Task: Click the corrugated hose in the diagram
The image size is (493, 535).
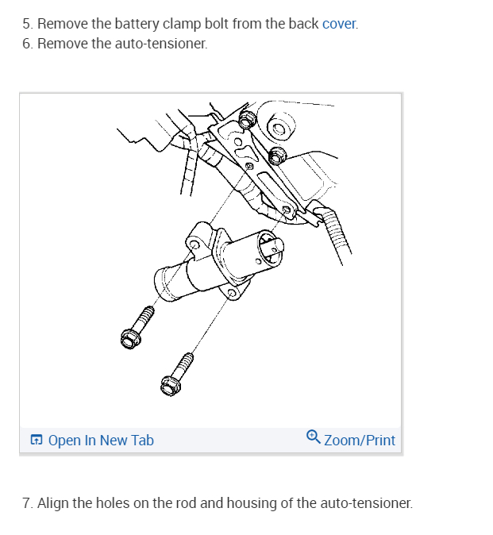Action: pos(335,231)
